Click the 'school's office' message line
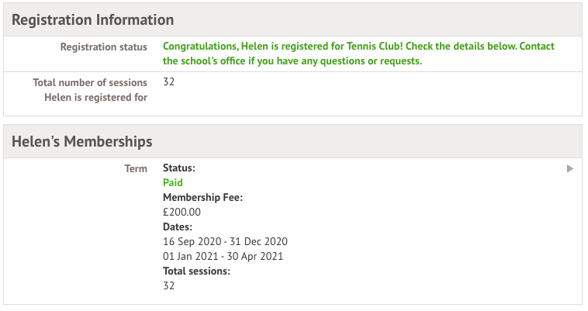 (292, 61)
